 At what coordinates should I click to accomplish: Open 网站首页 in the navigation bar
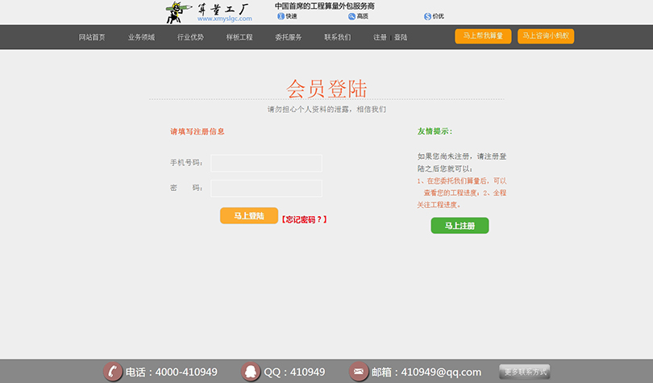(x=92, y=37)
